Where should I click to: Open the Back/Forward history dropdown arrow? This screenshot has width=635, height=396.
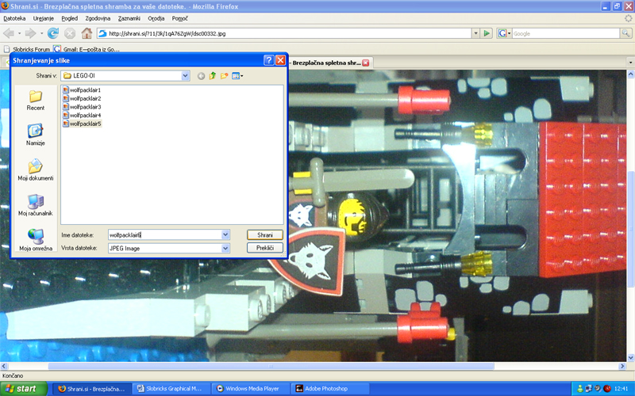41,33
